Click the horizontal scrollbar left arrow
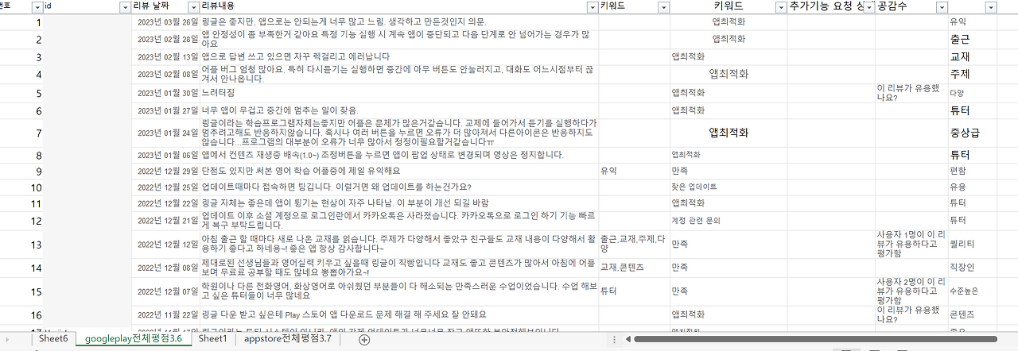 pos(627,339)
